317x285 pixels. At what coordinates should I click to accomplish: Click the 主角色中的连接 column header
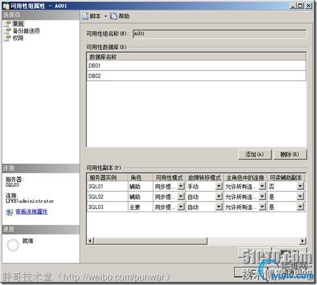[x=245, y=177]
